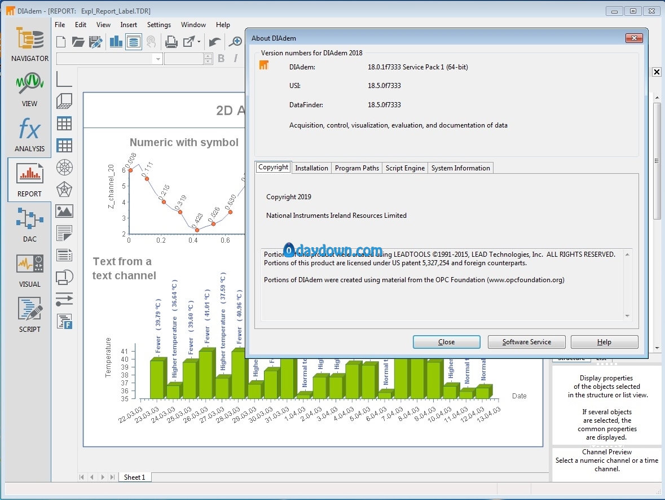Viewport: 665px width, 500px height.
Task: Click the printer toolbar icon
Action: pyautogui.click(x=171, y=42)
